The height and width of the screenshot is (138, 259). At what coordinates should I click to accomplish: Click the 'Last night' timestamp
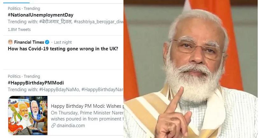coord(63,42)
